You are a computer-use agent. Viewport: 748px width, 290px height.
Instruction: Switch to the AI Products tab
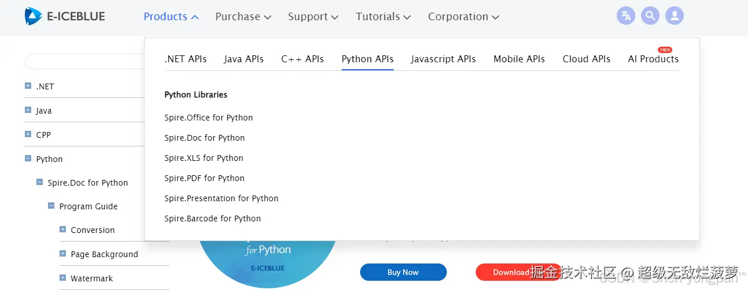point(653,59)
